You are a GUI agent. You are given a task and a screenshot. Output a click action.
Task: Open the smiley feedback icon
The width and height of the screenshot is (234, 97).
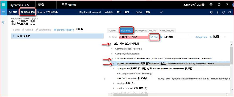point(211,5)
